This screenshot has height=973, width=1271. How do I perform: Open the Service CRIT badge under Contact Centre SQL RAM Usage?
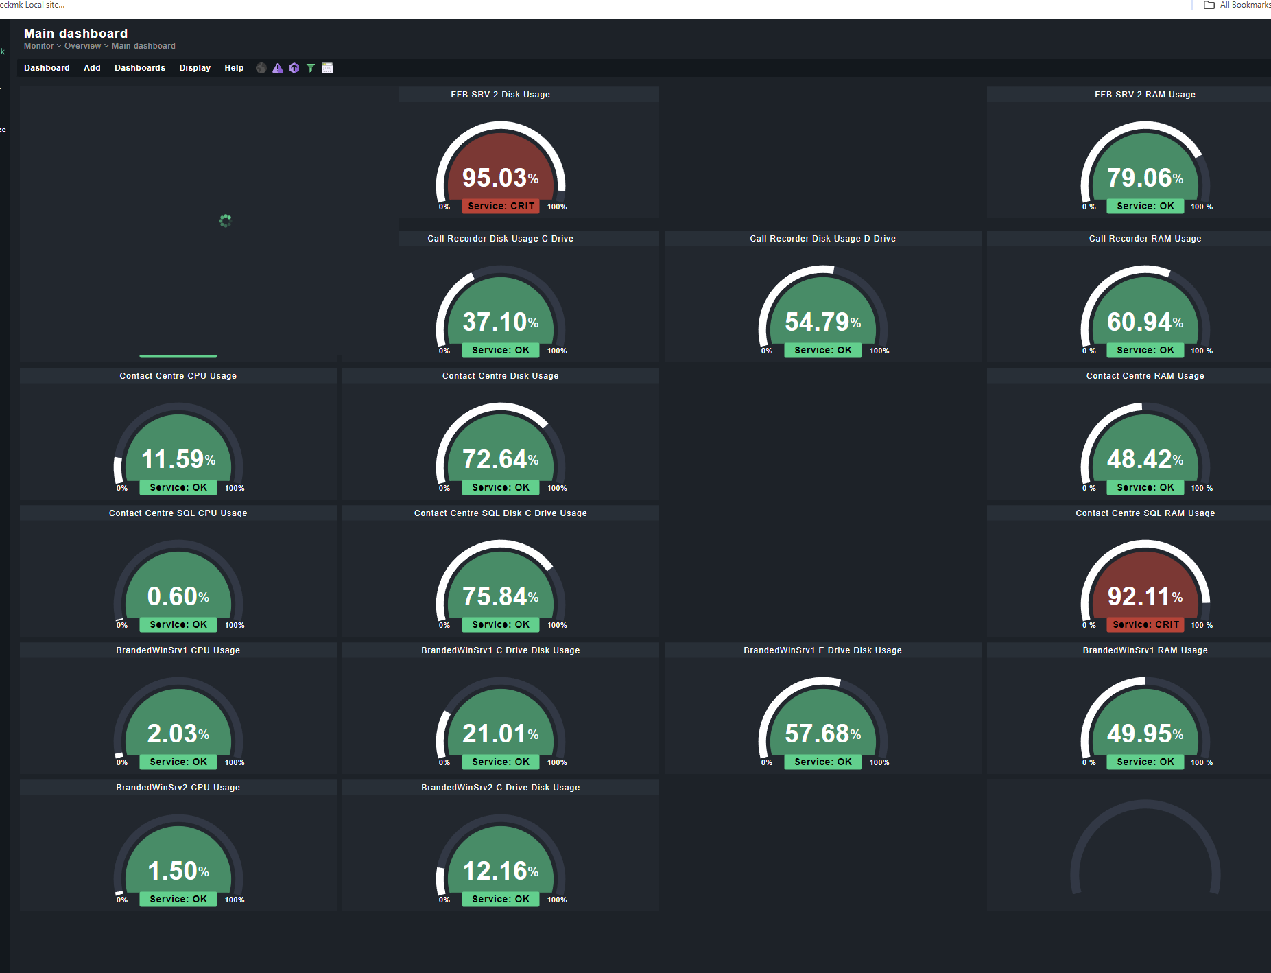click(x=1144, y=624)
